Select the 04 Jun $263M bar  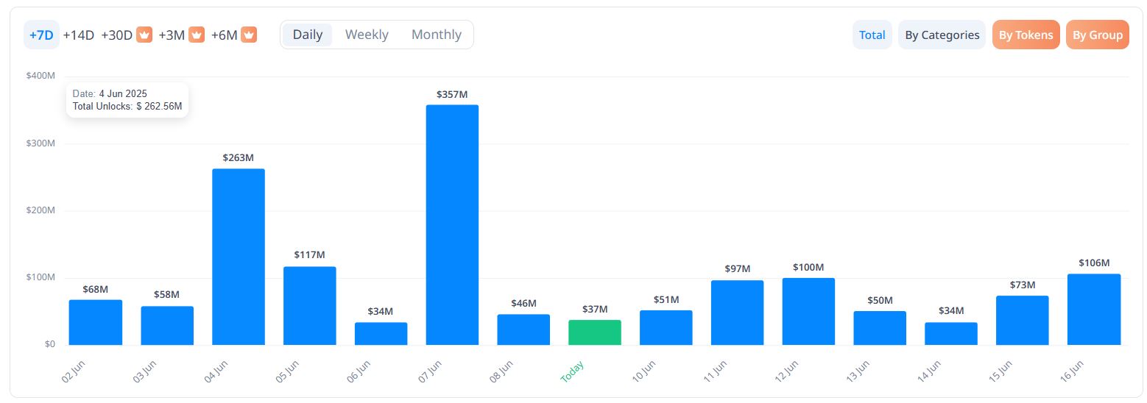point(239,257)
